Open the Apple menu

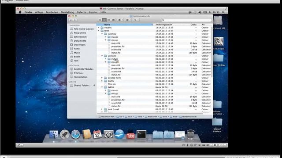[20, 12]
